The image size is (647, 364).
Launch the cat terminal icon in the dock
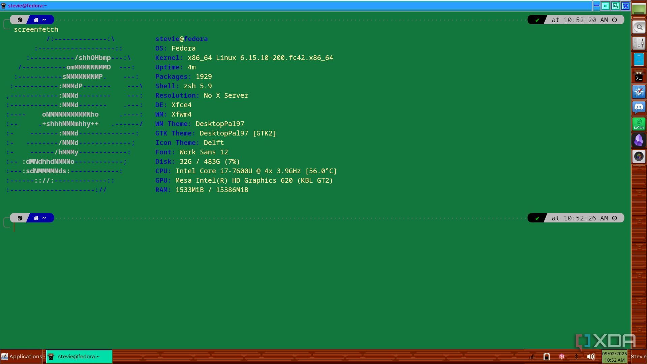[639, 75]
